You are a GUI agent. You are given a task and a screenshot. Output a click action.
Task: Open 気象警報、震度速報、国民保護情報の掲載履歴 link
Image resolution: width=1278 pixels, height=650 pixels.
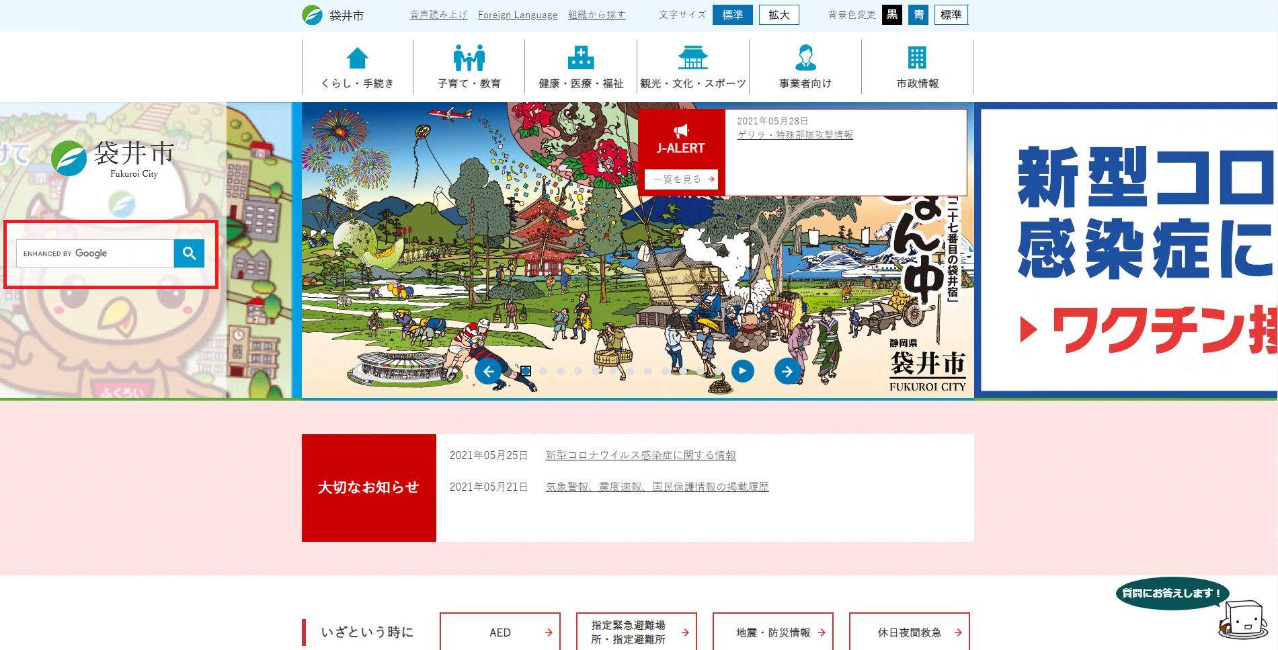657,487
